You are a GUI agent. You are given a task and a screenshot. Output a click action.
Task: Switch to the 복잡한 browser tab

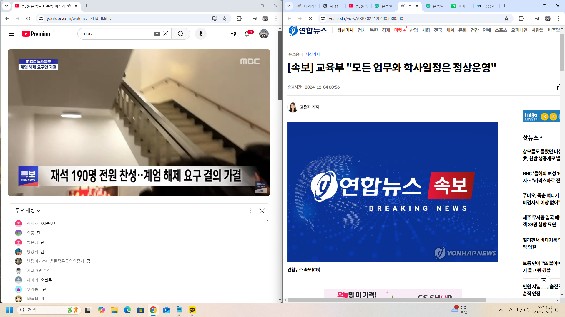[486, 6]
